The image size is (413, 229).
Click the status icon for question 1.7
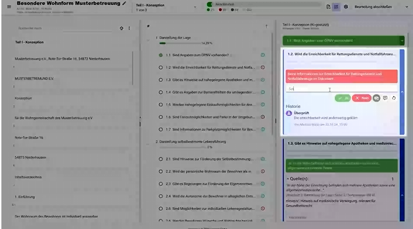click(x=262, y=129)
